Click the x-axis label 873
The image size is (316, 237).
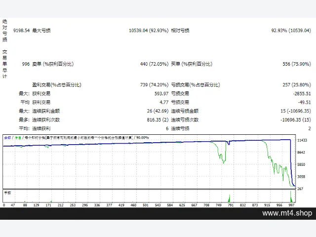pyautogui.click(x=255, y=205)
